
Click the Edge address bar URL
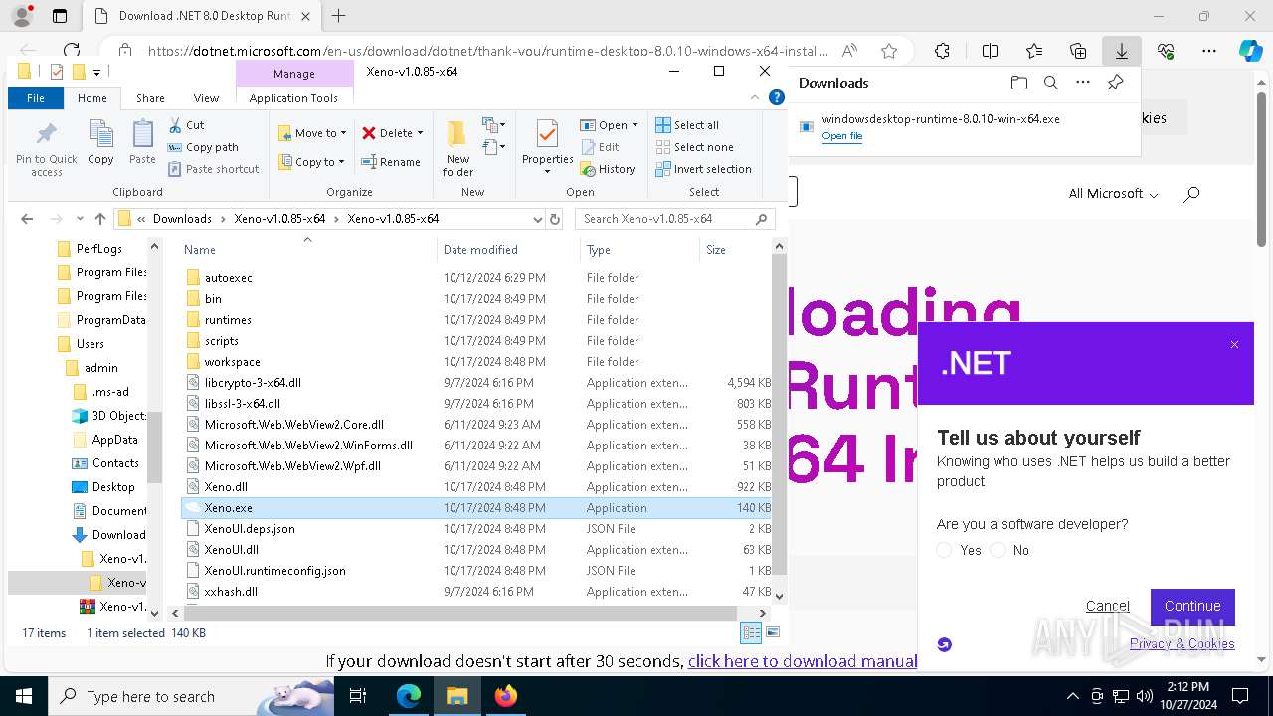click(488, 51)
